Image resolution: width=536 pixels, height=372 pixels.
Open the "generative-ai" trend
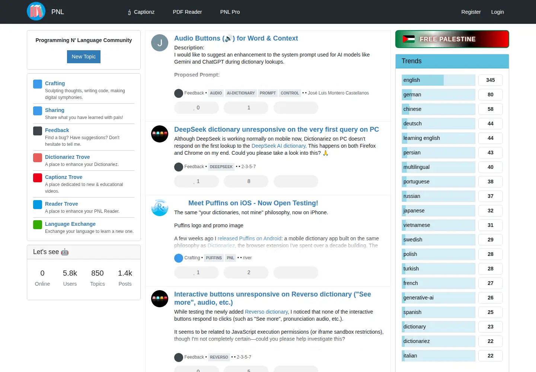pyautogui.click(x=438, y=298)
